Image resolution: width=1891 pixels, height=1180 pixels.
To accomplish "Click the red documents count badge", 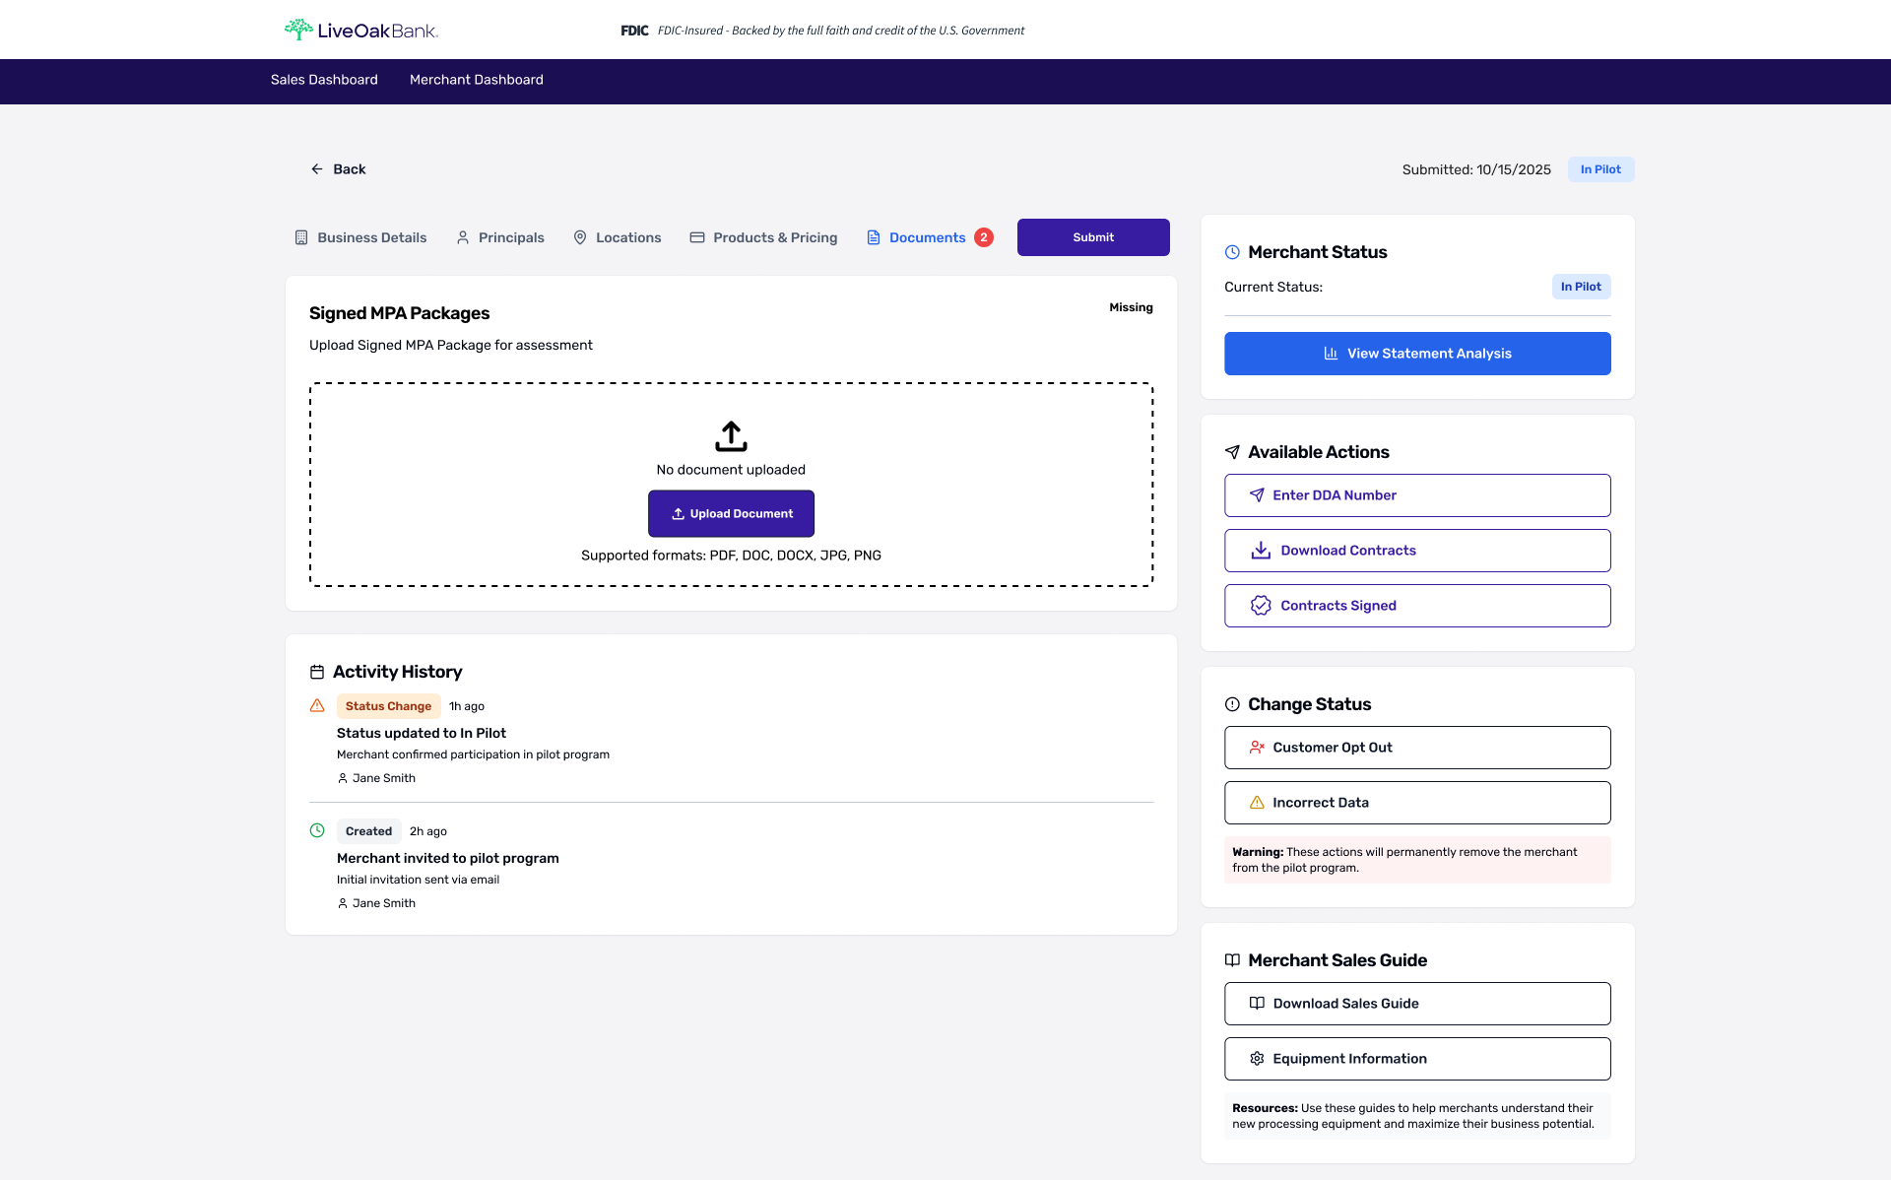I will [983, 237].
